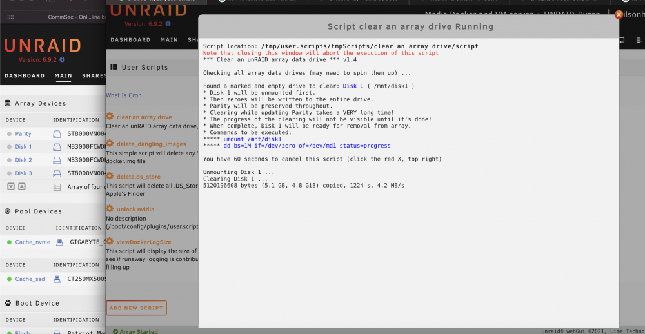The height and width of the screenshot is (334, 645).
Task: Click the array summary list icon
Action: tap(57, 187)
